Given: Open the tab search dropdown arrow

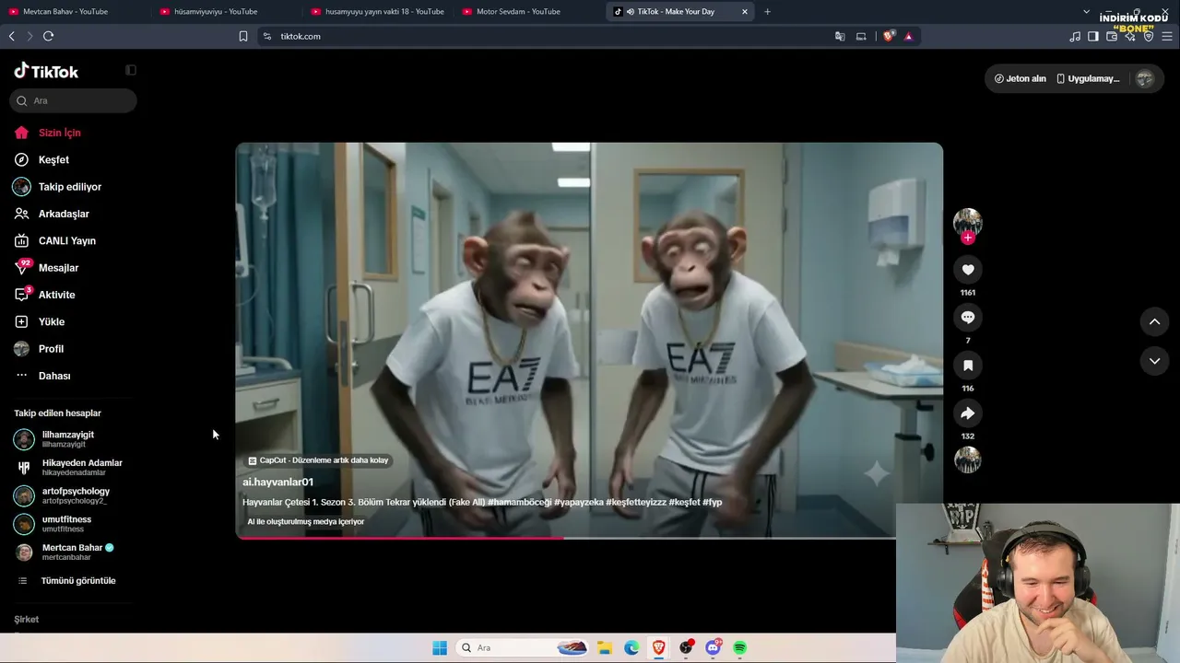Looking at the screenshot, I should (x=1086, y=11).
